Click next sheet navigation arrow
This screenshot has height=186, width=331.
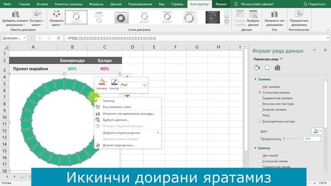(14, 177)
